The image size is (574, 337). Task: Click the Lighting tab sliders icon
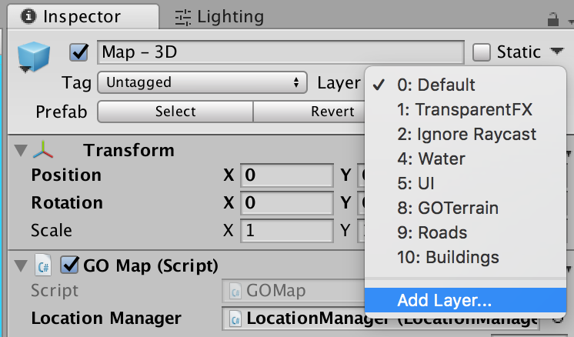(x=182, y=17)
